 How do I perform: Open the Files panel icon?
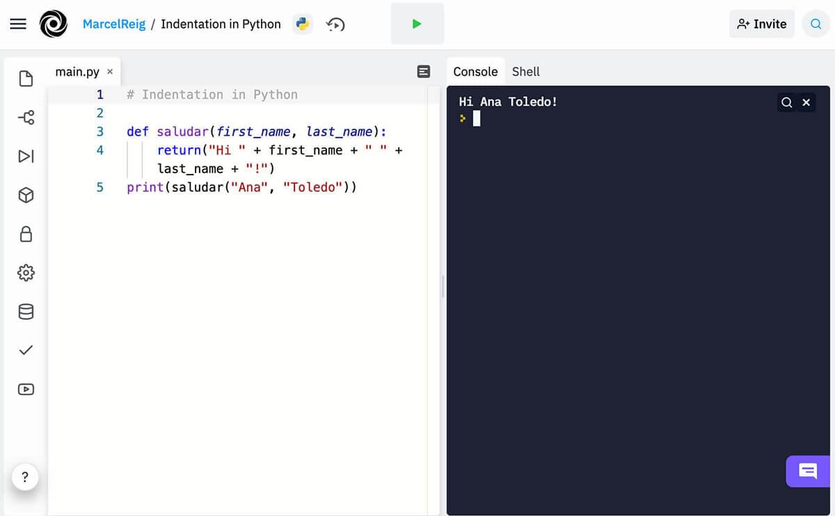26,79
